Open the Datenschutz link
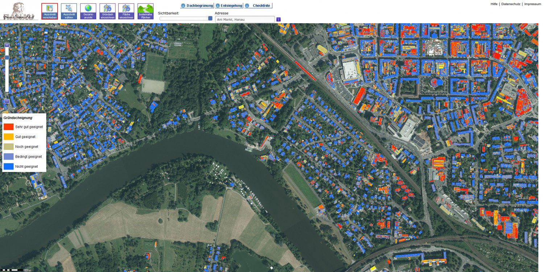The width and height of the screenshot is (544, 272). point(511,4)
